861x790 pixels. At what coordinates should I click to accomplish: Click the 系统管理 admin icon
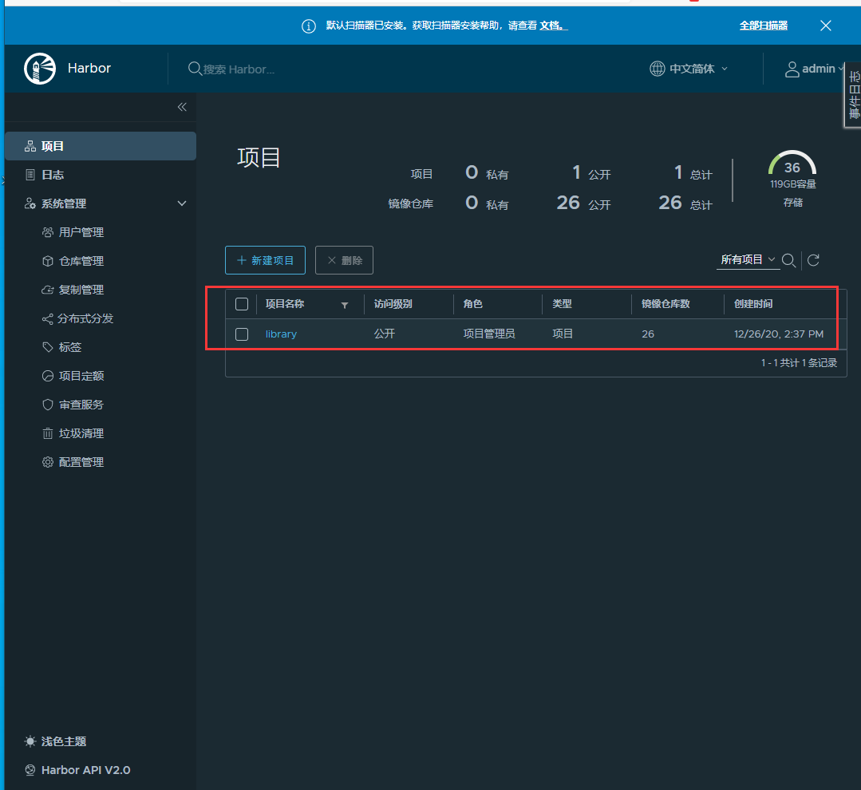pos(30,203)
